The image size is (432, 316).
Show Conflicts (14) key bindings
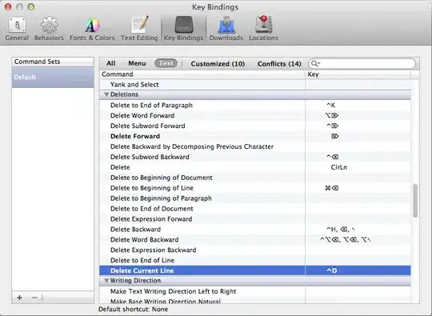pyautogui.click(x=279, y=64)
